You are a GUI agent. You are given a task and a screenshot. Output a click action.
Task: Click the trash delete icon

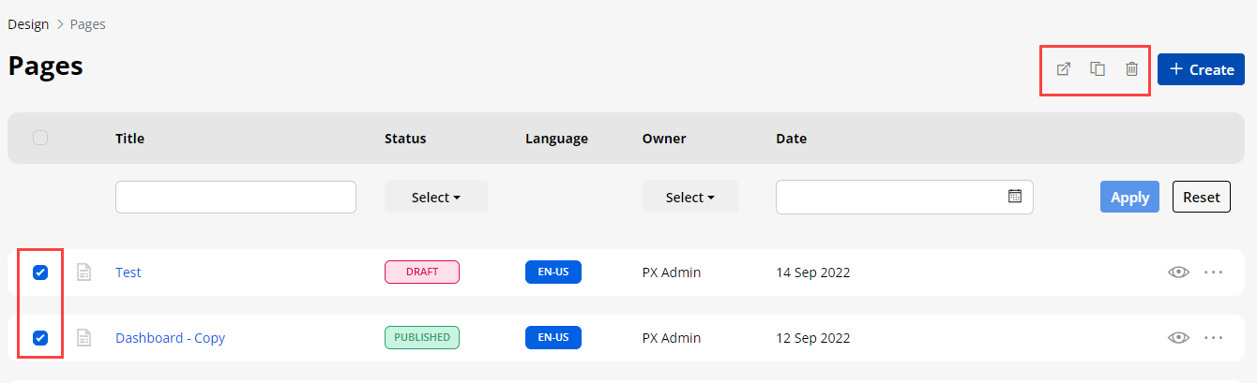point(1132,69)
